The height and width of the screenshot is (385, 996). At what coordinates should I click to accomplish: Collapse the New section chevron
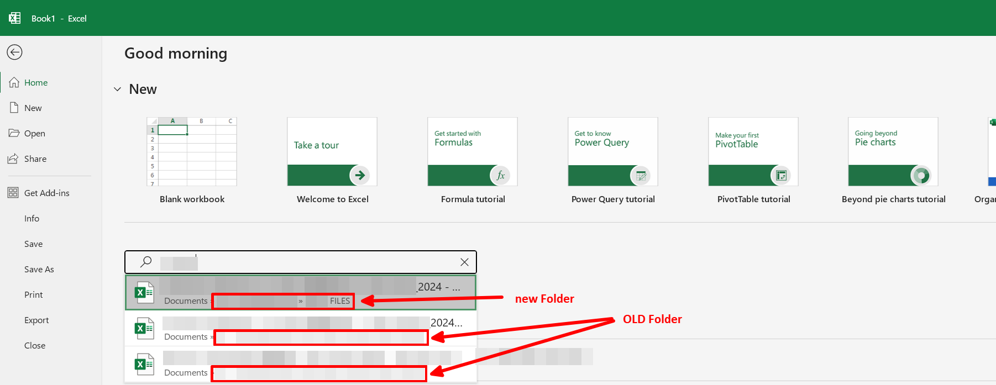click(x=117, y=89)
